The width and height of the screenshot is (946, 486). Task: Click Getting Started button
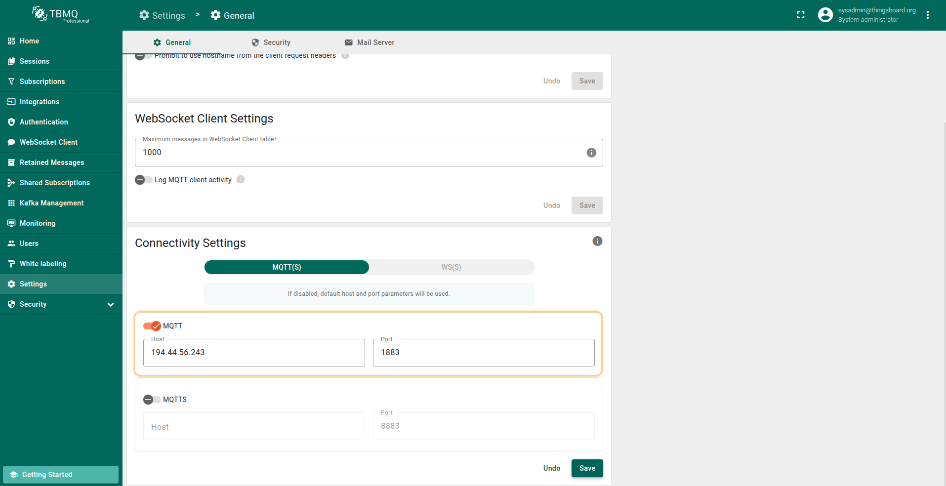tap(61, 475)
